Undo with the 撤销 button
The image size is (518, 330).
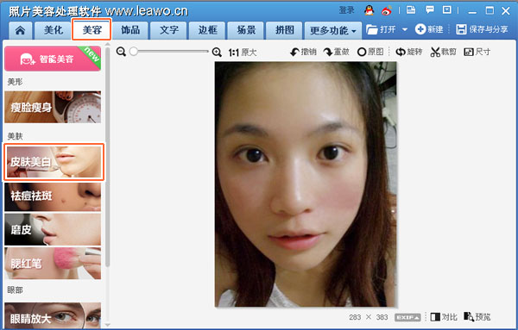click(303, 52)
